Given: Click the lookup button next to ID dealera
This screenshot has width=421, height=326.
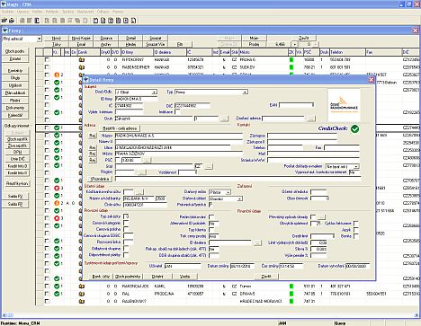Looking at the screenshot, I should [x=257, y=242].
